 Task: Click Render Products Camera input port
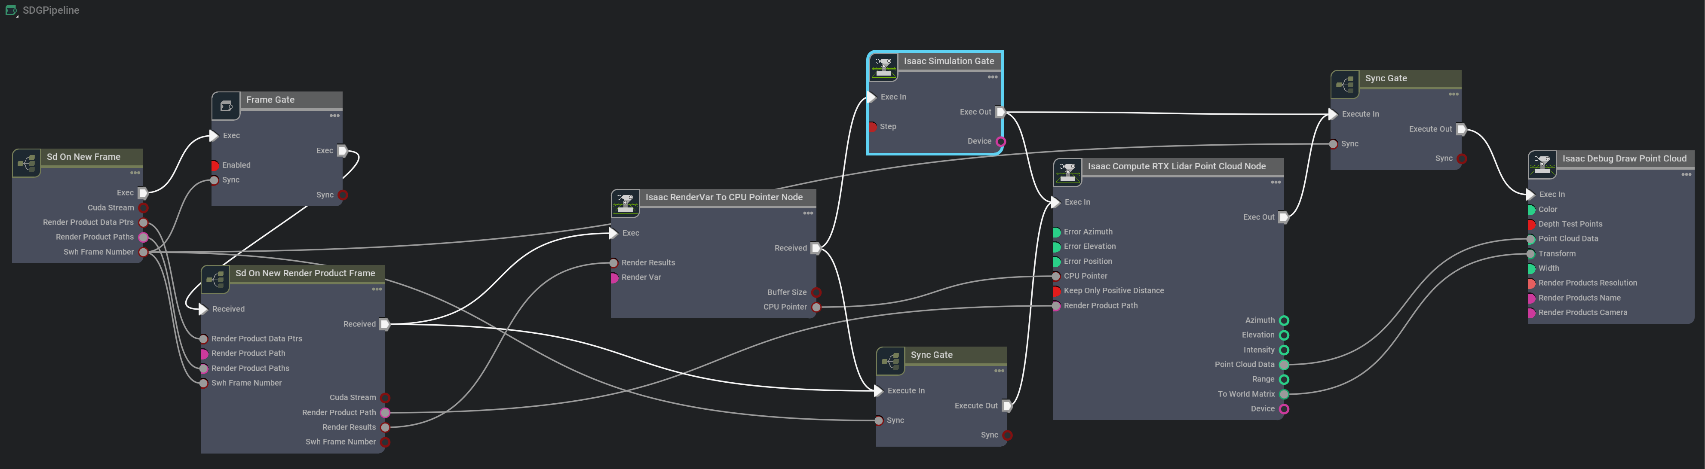pyautogui.click(x=1531, y=313)
